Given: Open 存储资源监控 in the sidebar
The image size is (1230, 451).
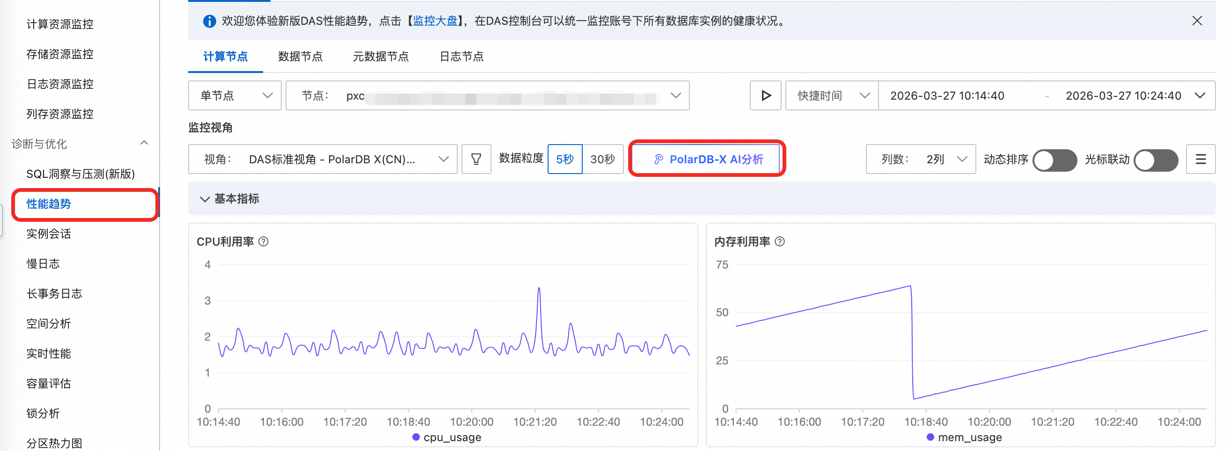Looking at the screenshot, I should 60,54.
